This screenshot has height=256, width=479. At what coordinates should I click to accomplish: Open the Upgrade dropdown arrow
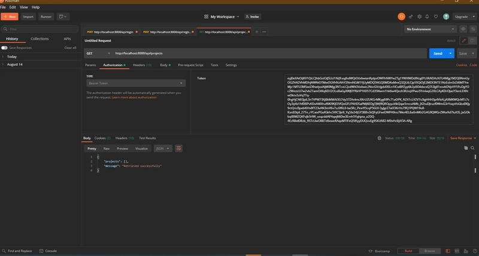tap(474, 17)
